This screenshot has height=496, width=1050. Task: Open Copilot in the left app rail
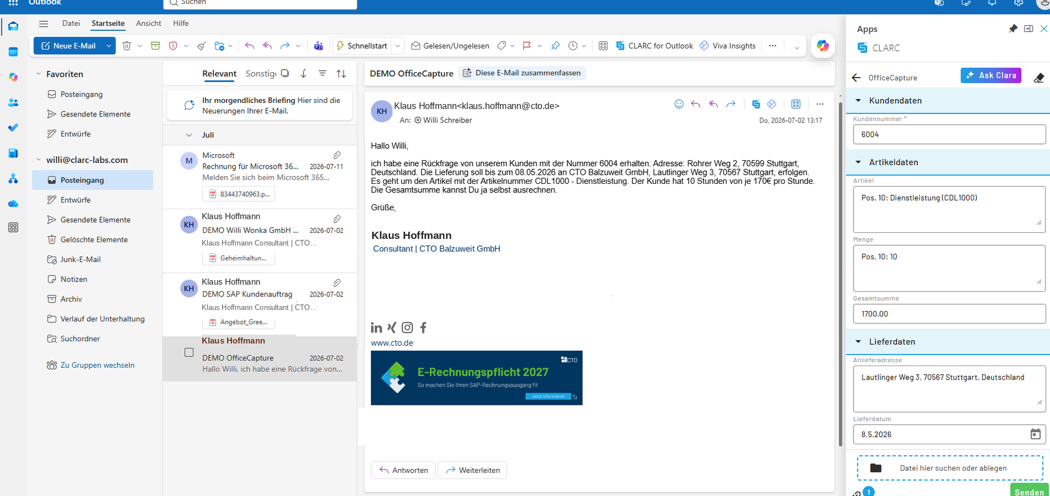13,77
